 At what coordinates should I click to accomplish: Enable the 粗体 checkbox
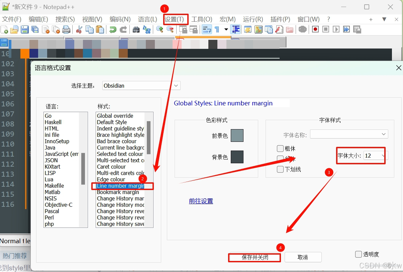click(x=280, y=149)
